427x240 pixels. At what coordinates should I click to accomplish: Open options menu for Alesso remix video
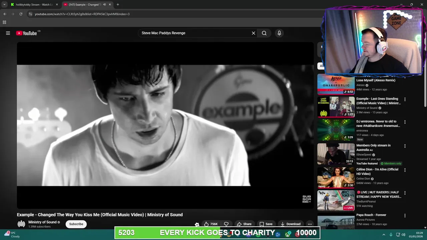405,78
